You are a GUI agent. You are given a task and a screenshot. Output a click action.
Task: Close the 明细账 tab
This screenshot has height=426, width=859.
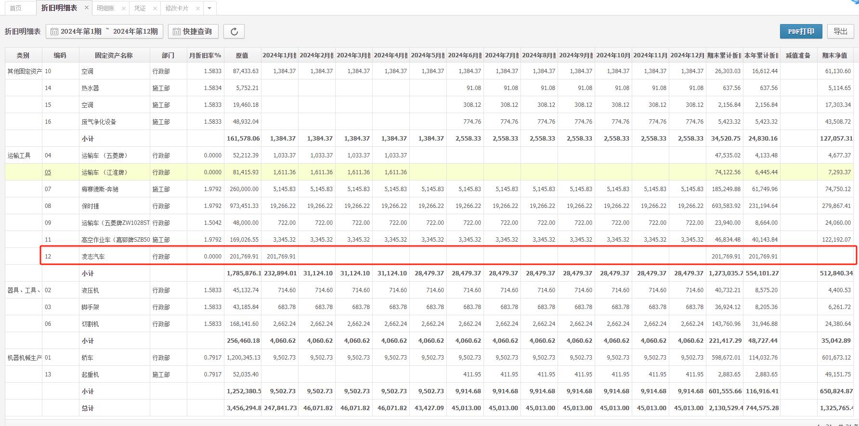coord(124,8)
